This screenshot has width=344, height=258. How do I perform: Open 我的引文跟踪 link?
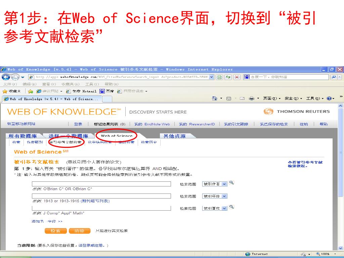tap(236, 124)
